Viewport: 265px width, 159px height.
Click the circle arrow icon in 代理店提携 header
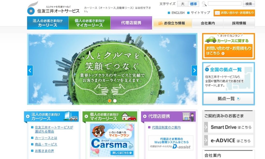[145, 116]
